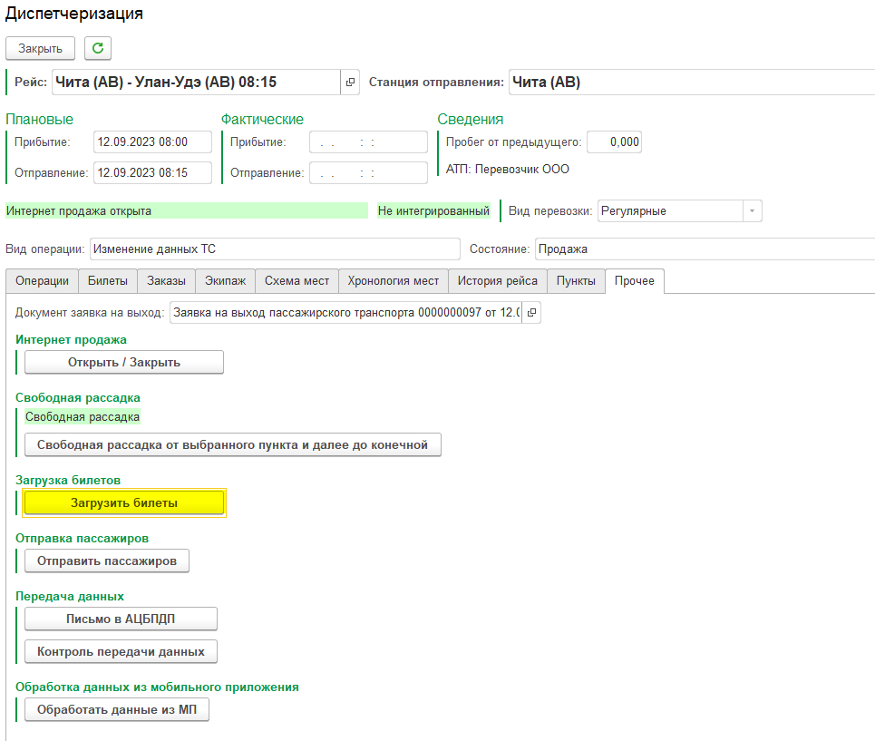Screen dimensions: 875x741
Task: Open the Экипаж tab
Action: (x=225, y=281)
